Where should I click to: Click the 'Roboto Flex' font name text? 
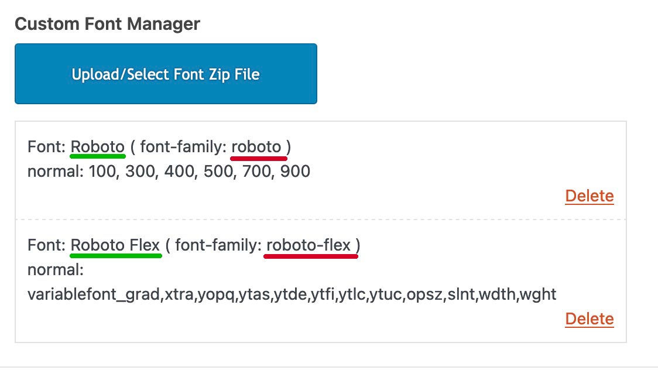[x=115, y=245]
